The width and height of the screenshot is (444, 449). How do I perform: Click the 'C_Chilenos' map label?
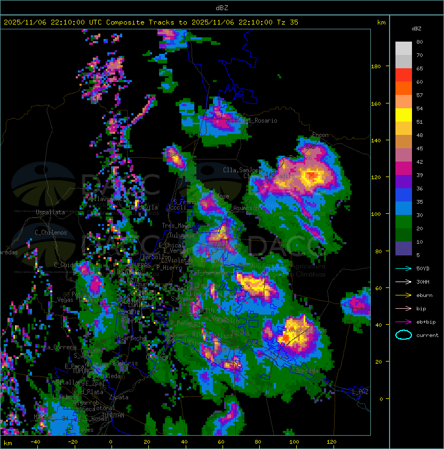(x=51, y=232)
